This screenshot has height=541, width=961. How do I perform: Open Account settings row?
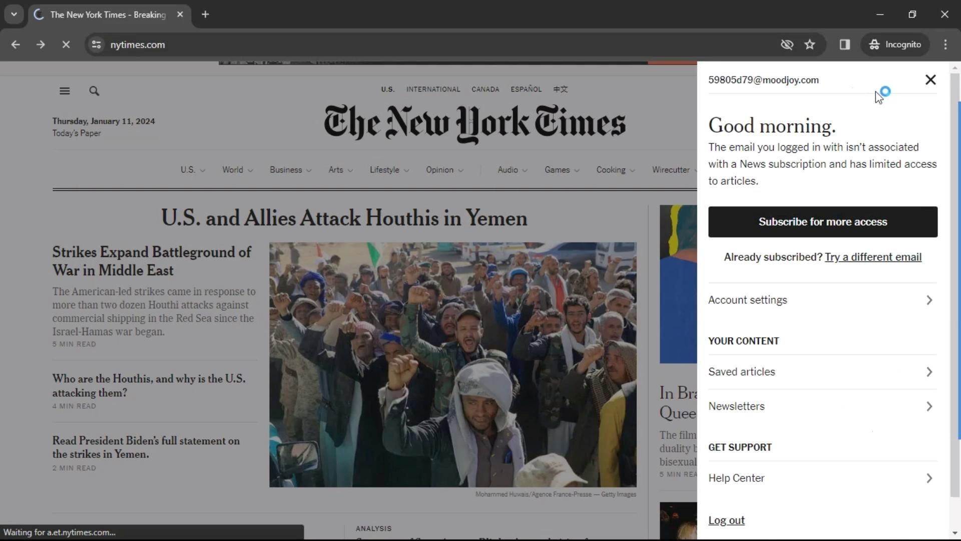click(x=822, y=300)
